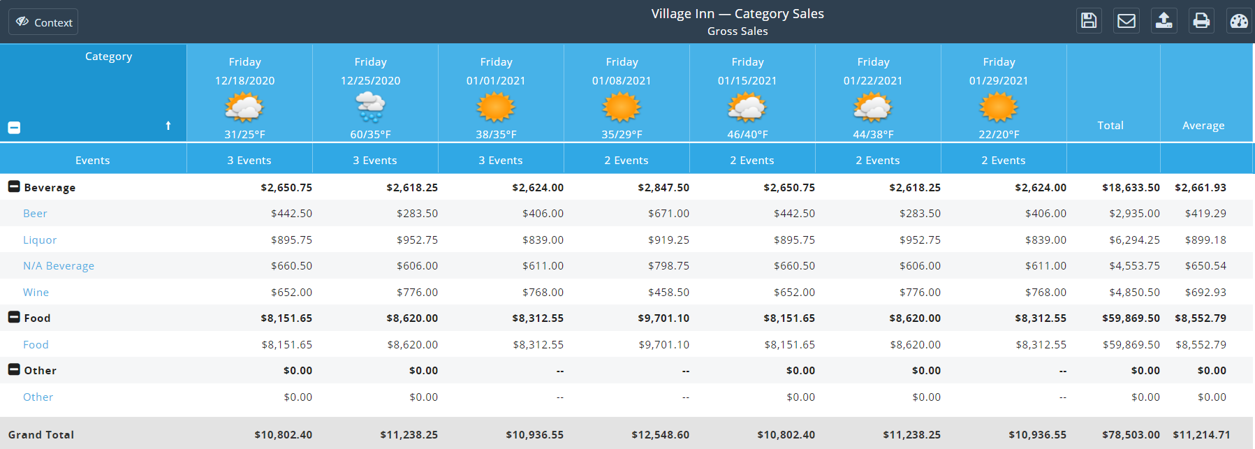Click the print report icon
The image size is (1255, 449).
coord(1201,21)
